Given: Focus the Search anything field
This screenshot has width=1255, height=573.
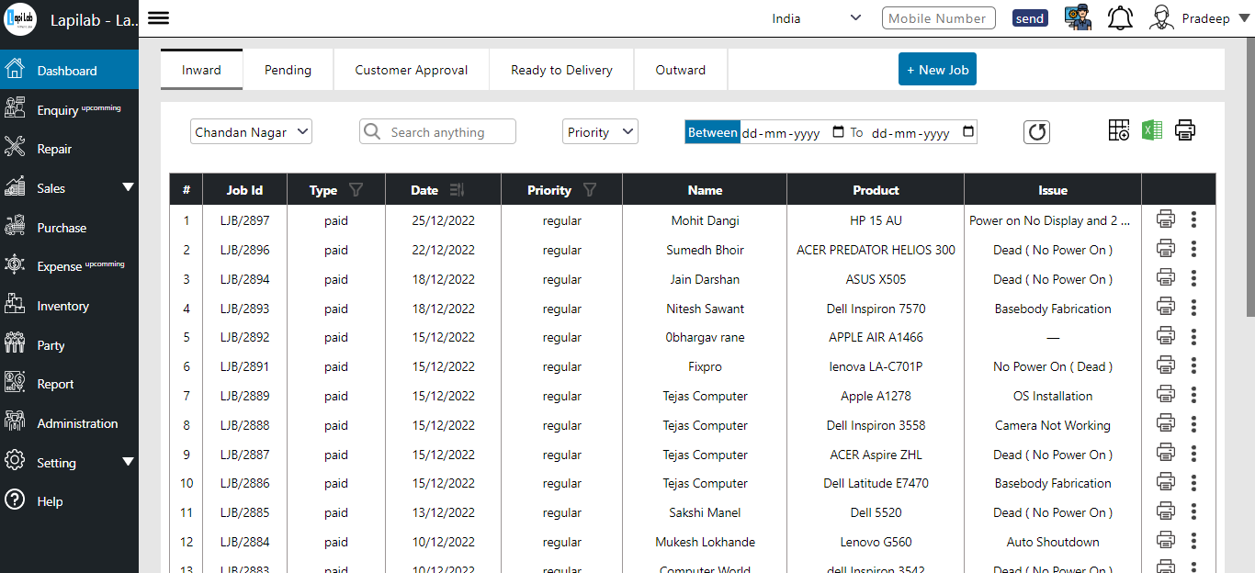Looking at the screenshot, I should tap(437, 132).
